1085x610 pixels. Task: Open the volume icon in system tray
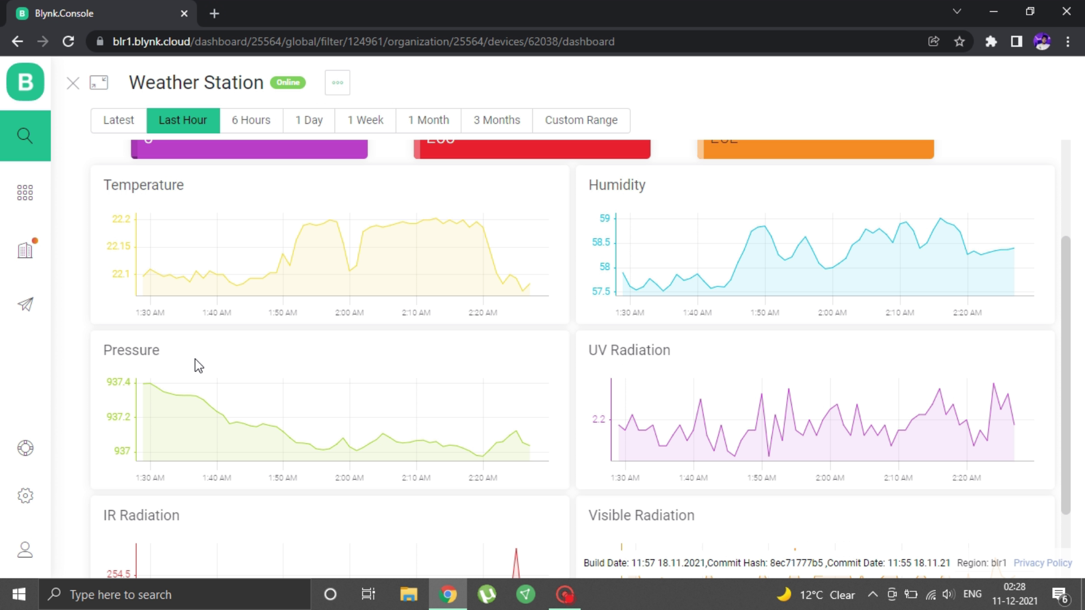(949, 594)
